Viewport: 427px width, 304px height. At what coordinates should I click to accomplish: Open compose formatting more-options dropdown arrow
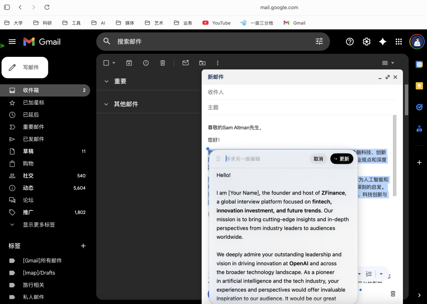[x=381, y=274]
